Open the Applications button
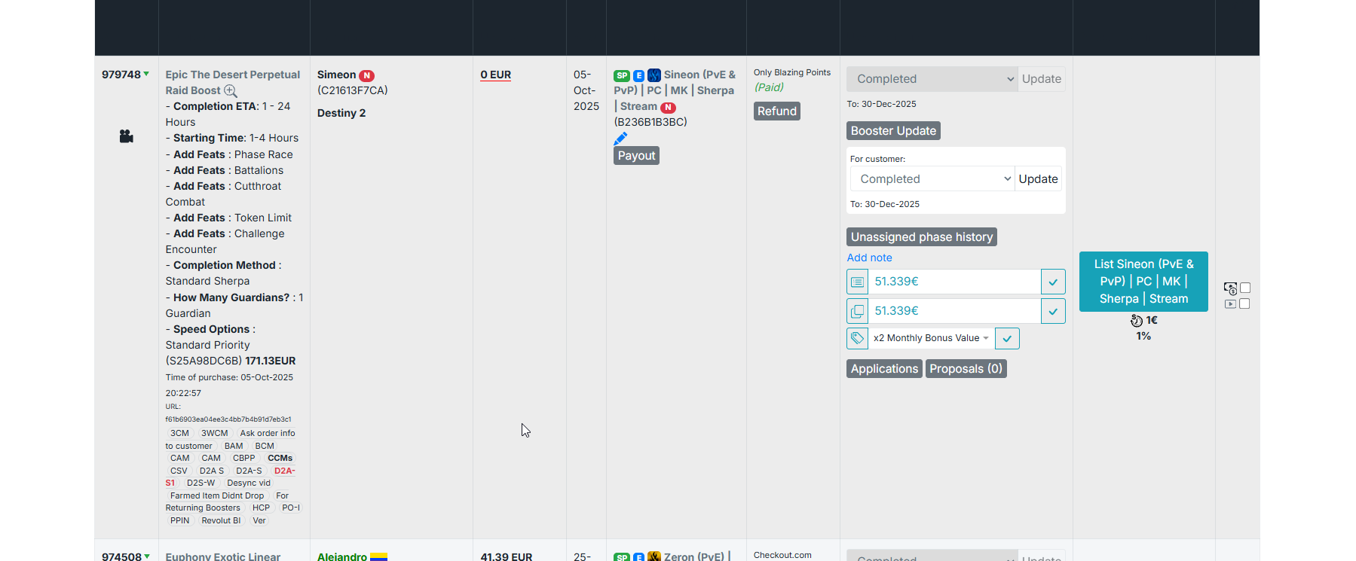This screenshot has width=1356, height=561. click(884, 369)
